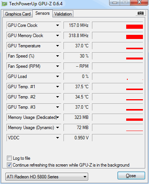Enable the Log to file checkbox
The width and height of the screenshot is (149, 184).
pos(9,158)
